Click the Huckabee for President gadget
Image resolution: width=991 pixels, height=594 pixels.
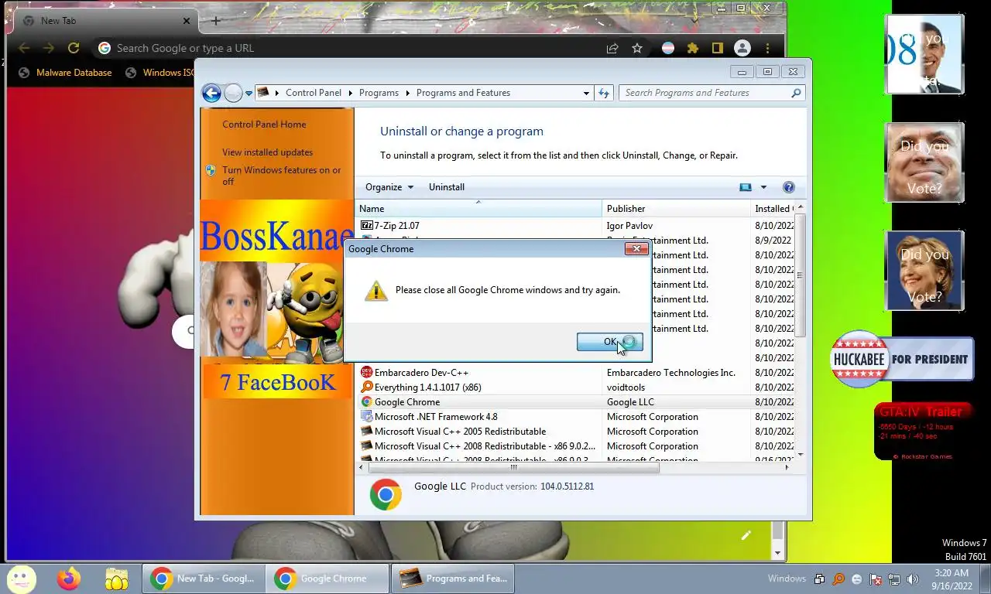(x=901, y=359)
